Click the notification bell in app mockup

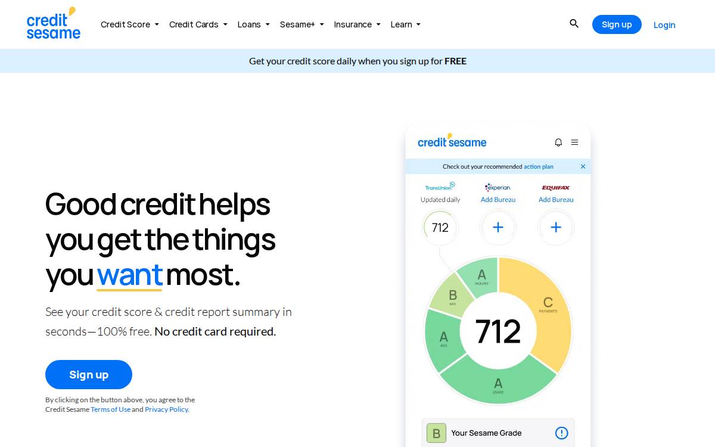(x=558, y=142)
